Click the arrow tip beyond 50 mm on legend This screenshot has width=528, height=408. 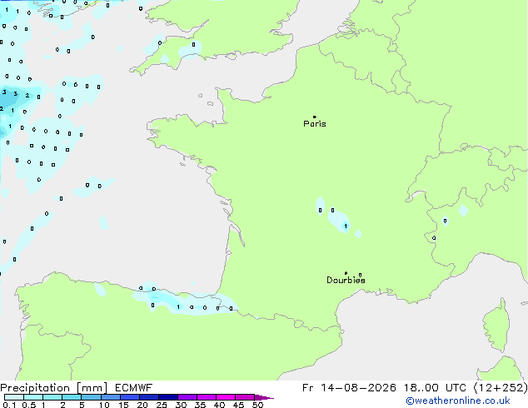tap(264, 397)
